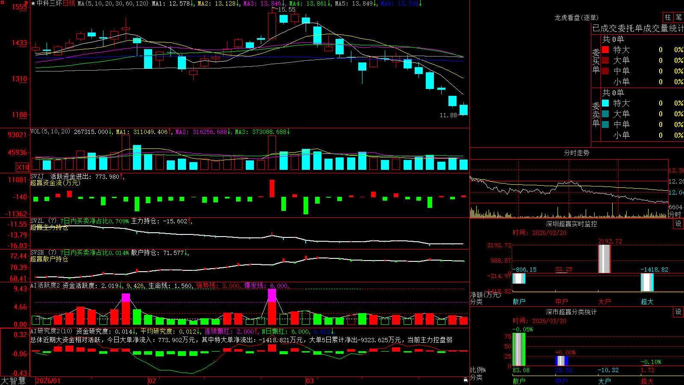The width and height of the screenshot is (684, 385).
Task: Click the 25.53 中户 bar in classification stats
Action: point(561,361)
